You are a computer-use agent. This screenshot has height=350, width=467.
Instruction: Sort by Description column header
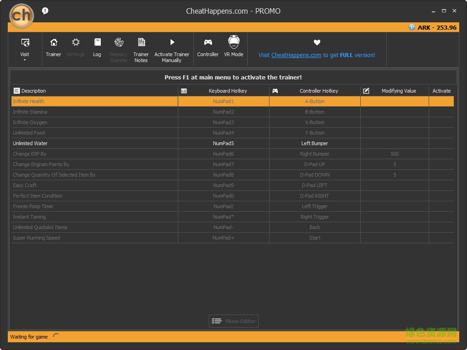coord(34,91)
